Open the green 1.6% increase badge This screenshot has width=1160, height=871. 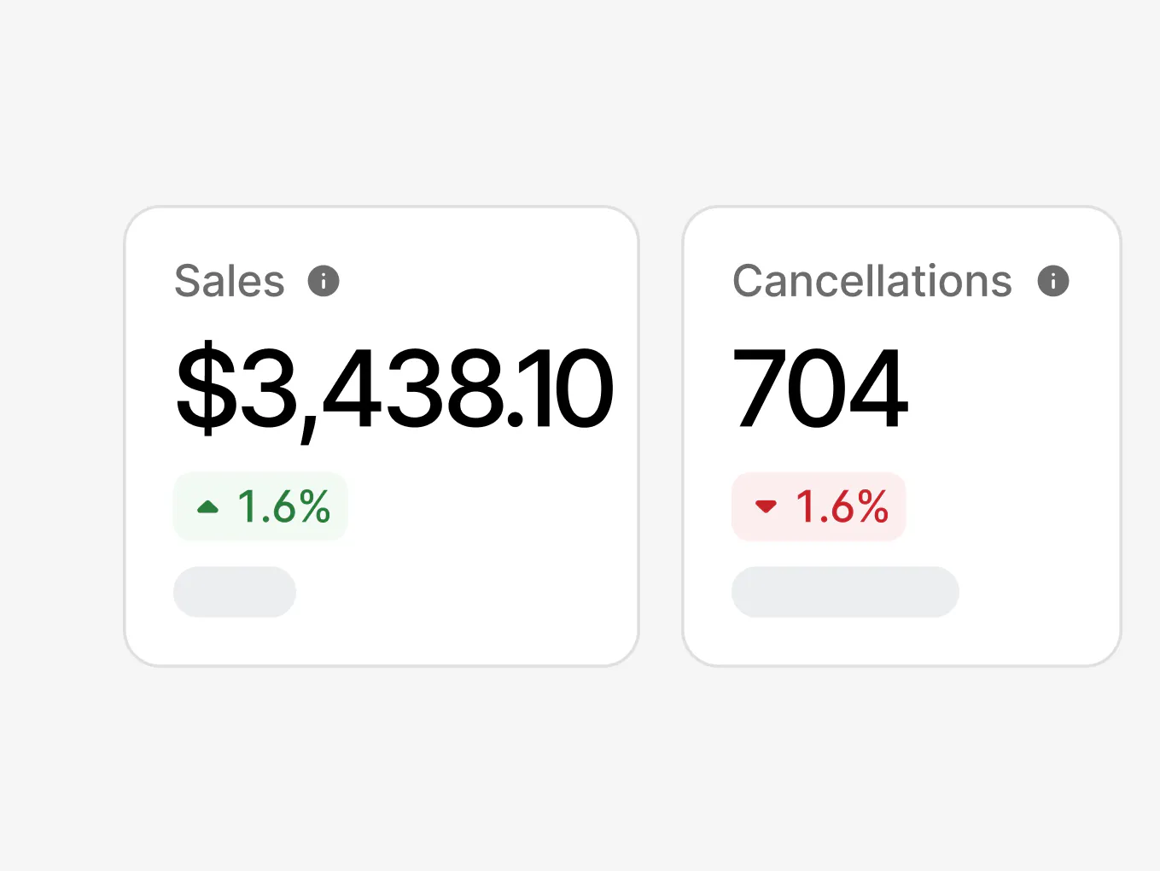coord(260,506)
